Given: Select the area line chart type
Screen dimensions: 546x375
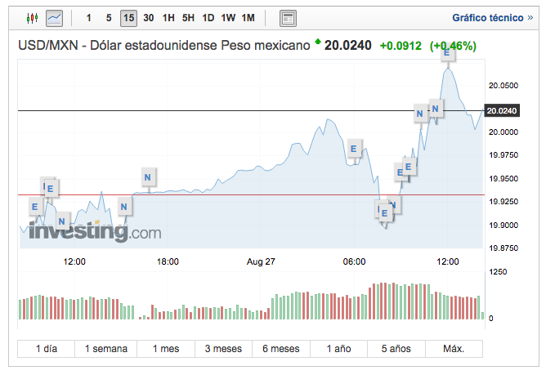Looking at the screenshot, I should pos(55,17).
